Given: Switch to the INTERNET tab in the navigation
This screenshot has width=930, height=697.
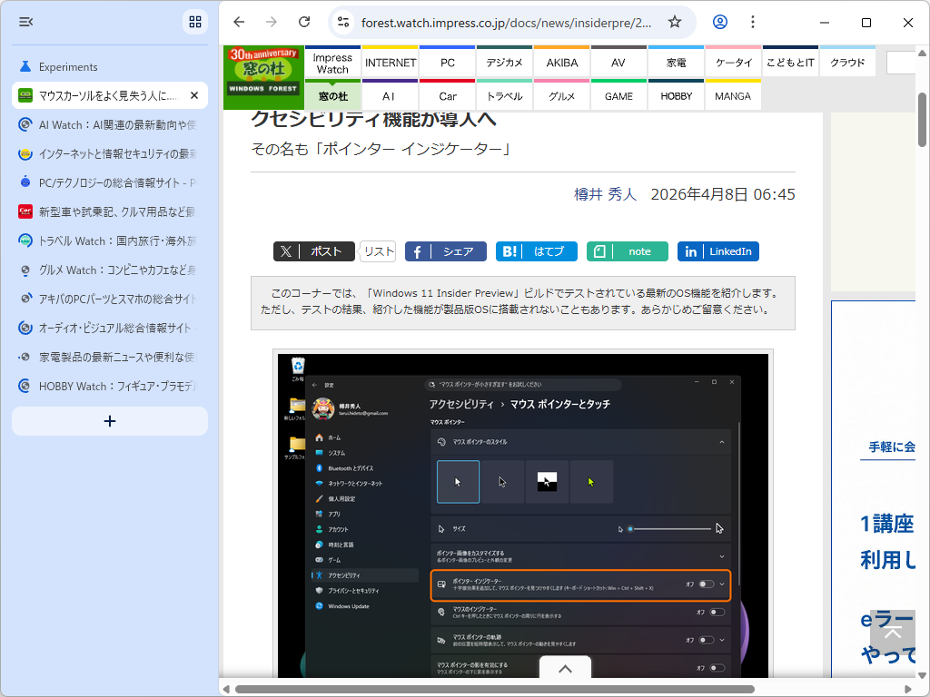Looking at the screenshot, I should [390, 63].
